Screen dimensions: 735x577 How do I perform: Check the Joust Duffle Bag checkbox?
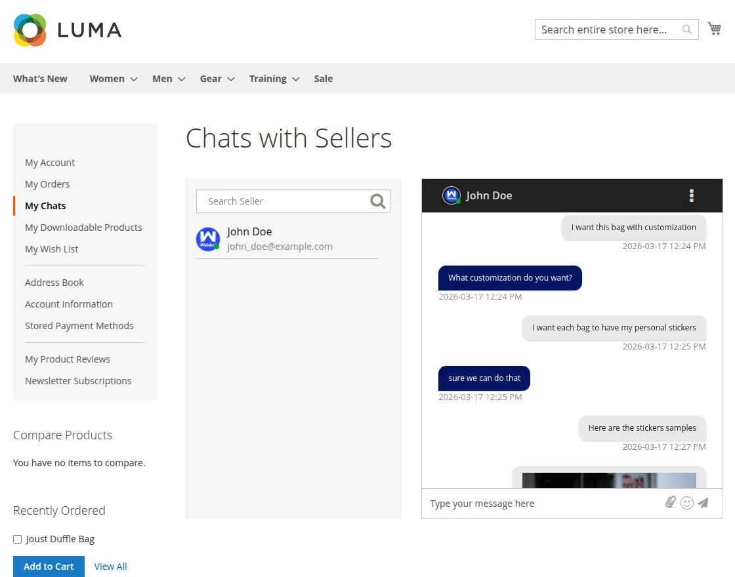click(x=18, y=539)
